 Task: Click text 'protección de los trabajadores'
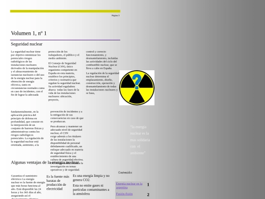[64, 55]
